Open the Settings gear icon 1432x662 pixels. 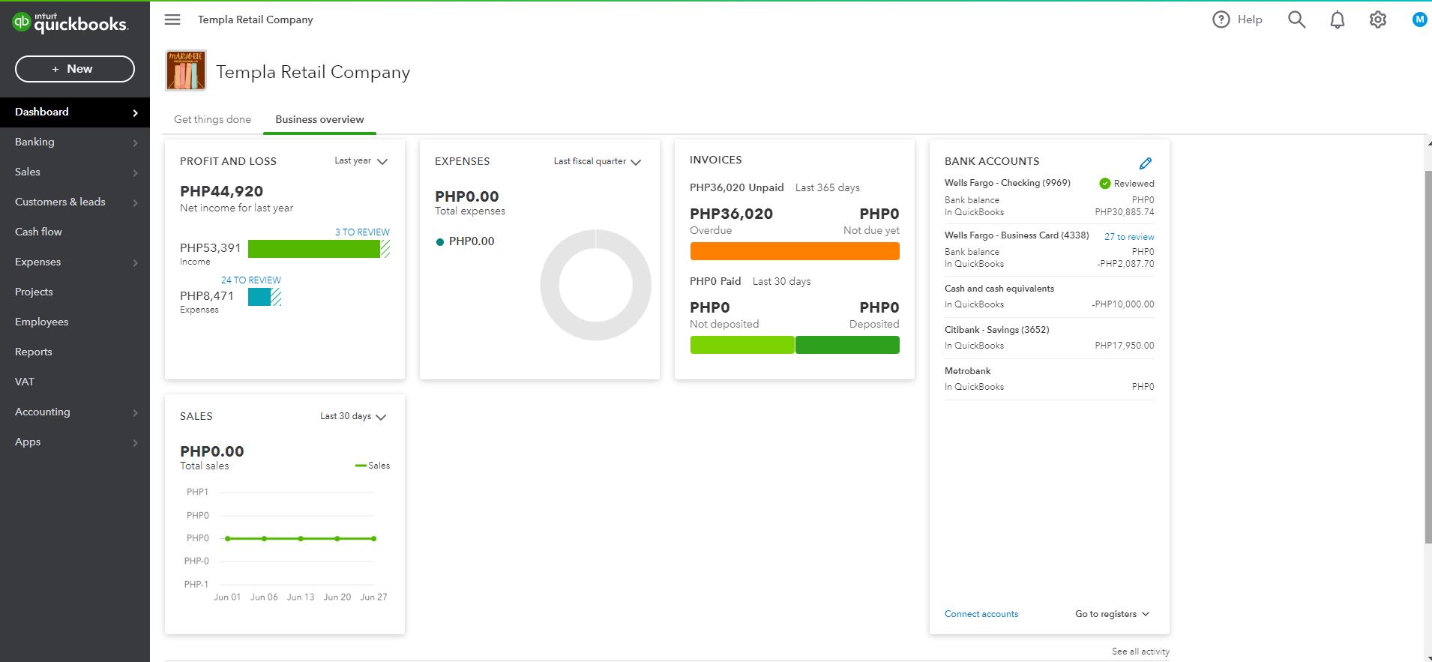[1377, 20]
